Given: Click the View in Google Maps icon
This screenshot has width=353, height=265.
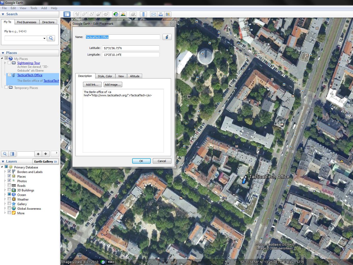Looking at the screenshot, I should pos(168,14).
